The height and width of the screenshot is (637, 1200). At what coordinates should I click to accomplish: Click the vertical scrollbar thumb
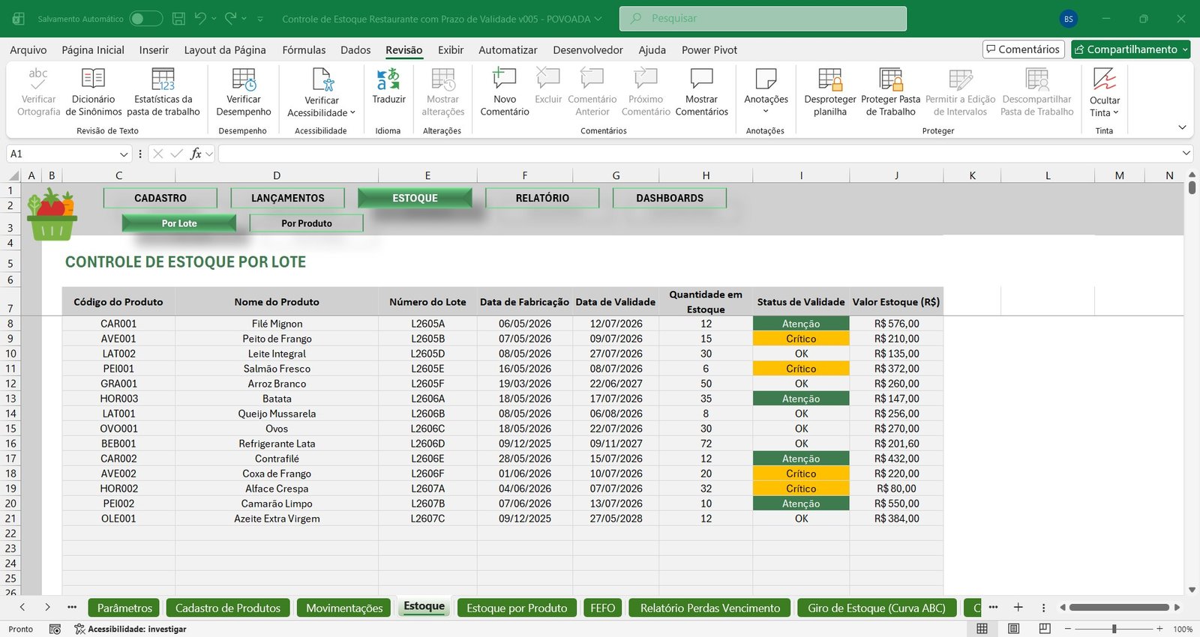(1192, 187)
